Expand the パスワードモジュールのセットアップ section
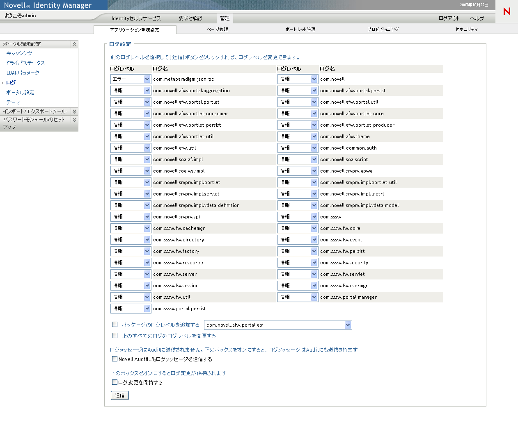Viewport: 518px width, 427px height. click(x=74, y=120)
